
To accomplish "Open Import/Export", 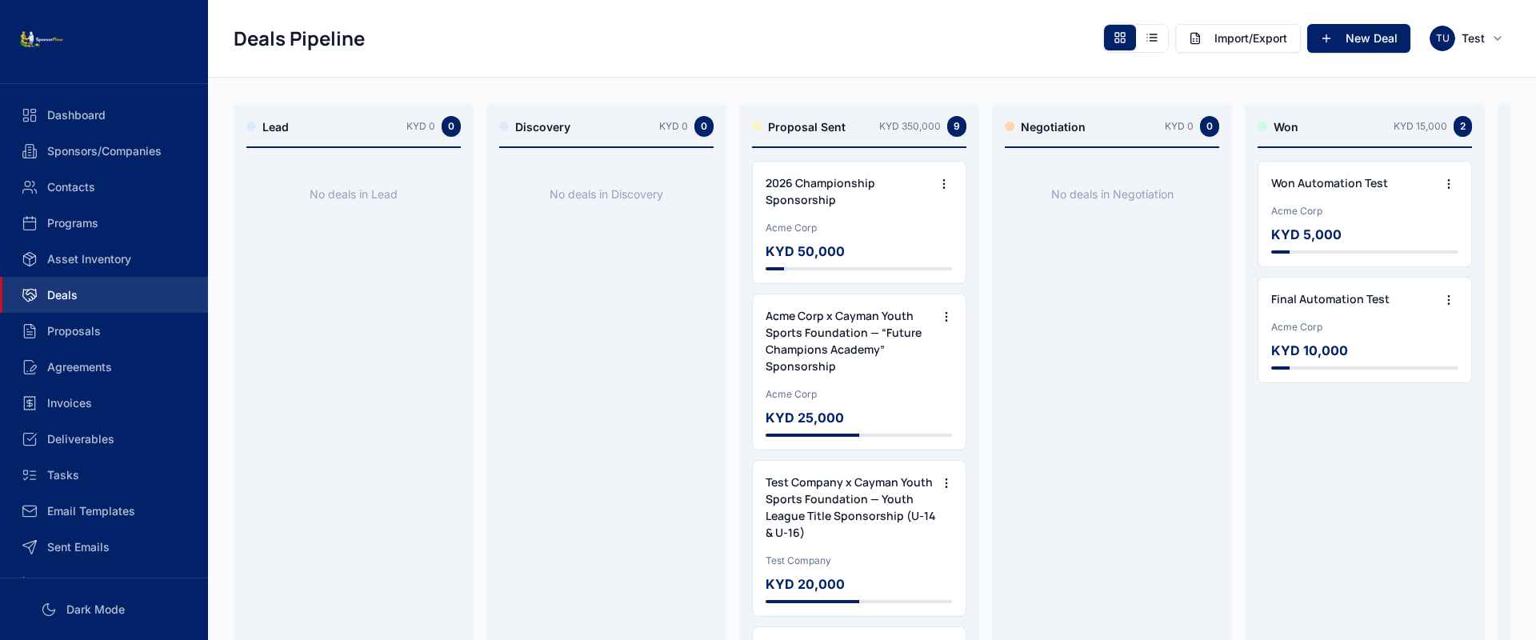I will coord(1238,38).
